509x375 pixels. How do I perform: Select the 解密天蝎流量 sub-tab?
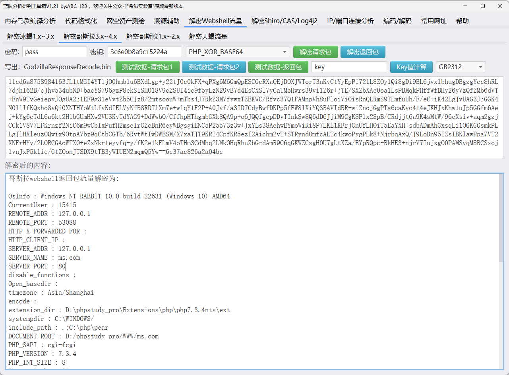tap(208, 37)
